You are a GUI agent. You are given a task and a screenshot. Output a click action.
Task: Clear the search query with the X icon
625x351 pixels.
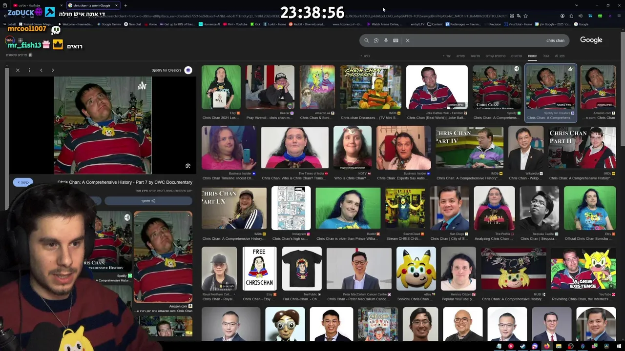click(x=408, y=40)
